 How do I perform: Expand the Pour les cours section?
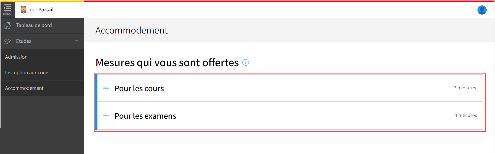[290, 88]
